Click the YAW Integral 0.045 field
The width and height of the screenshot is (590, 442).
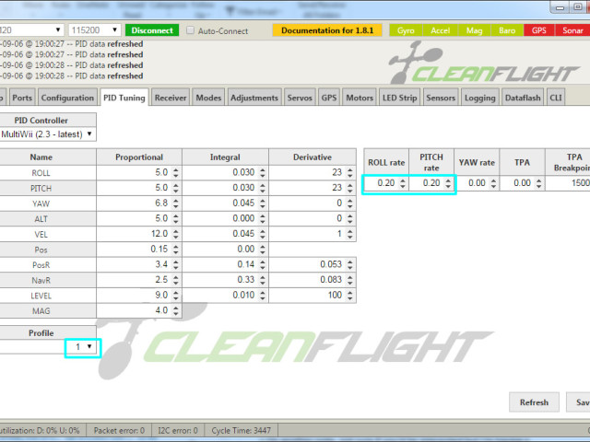point(225,204)
